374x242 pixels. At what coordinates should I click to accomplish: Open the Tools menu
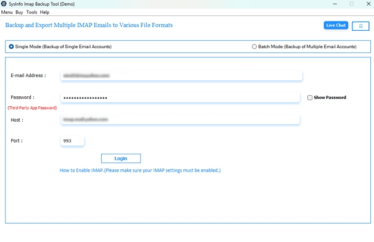(31, 12)
